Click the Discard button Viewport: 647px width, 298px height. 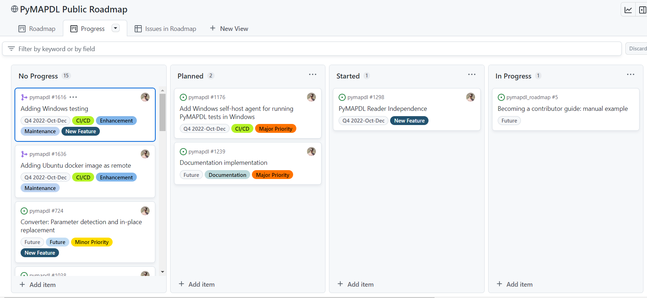pyautogui.click(x=637, y=49)
